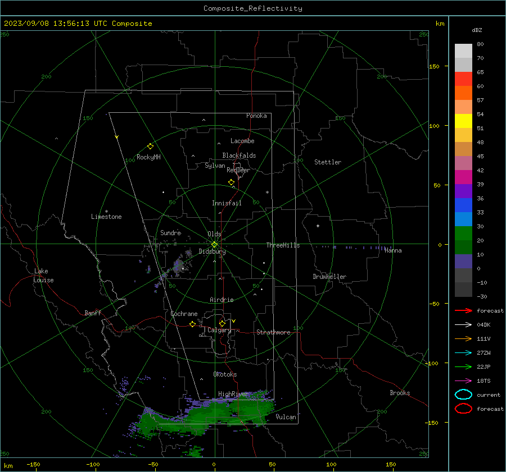506x472 pixels.
Task: Click the Hanna label
Action: click(x=393, y=250)
